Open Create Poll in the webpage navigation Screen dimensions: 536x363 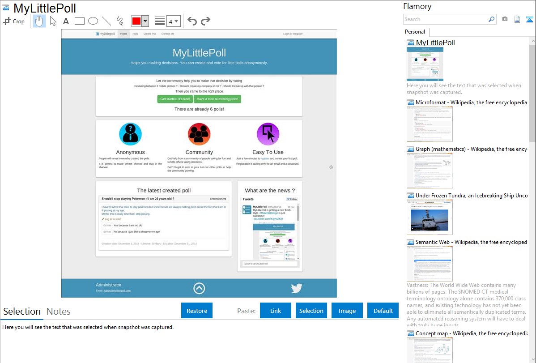click(x=150, y=34)
